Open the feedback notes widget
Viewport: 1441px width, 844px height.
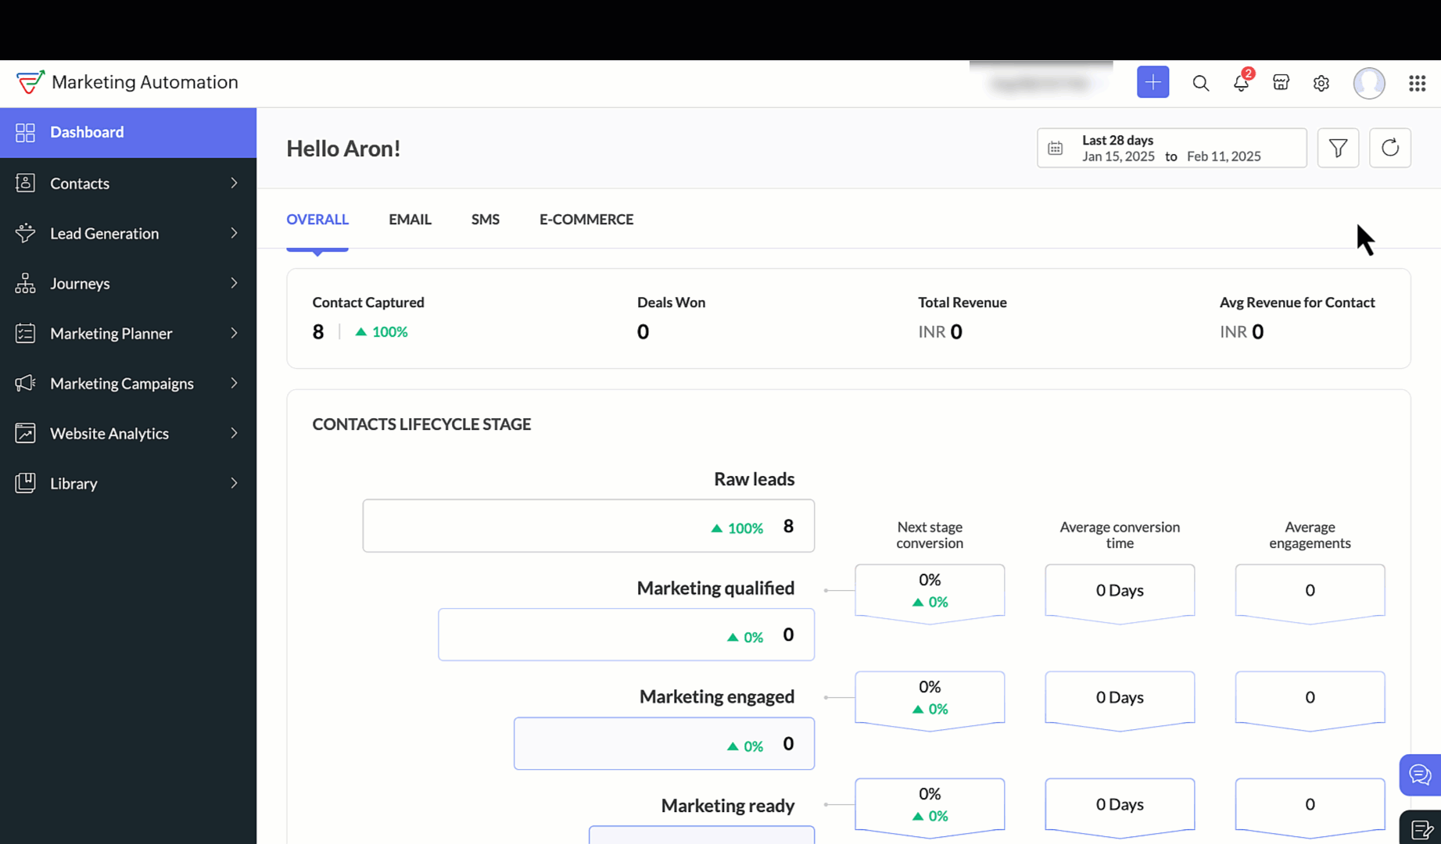[x=1421, y=829]
